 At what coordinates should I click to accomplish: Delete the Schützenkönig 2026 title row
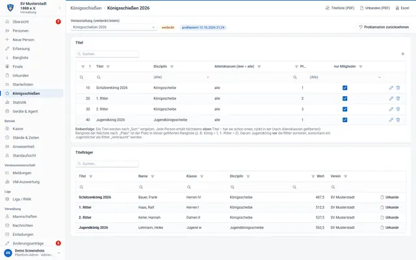[398, 88]
